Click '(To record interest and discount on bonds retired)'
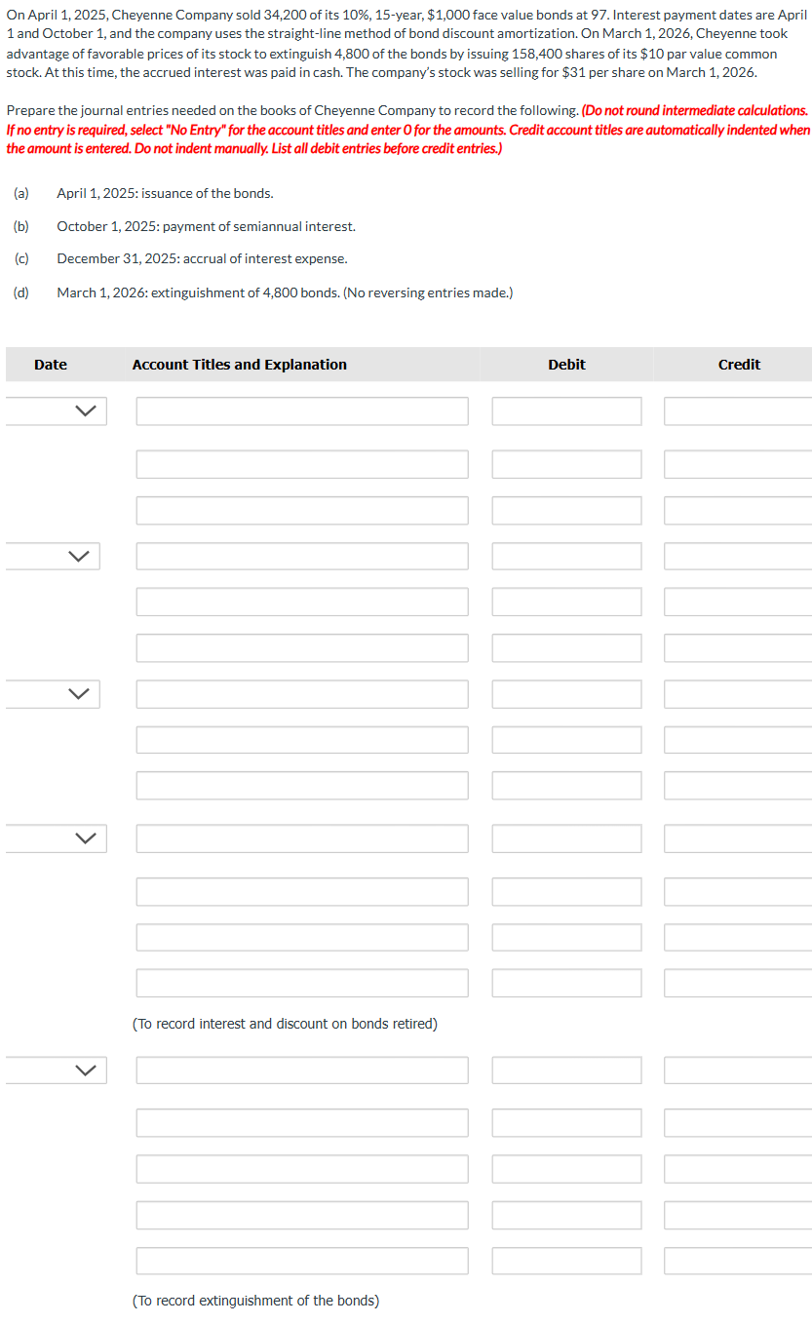Screen dimensions: 812x1324 (x=285, y=1024)
